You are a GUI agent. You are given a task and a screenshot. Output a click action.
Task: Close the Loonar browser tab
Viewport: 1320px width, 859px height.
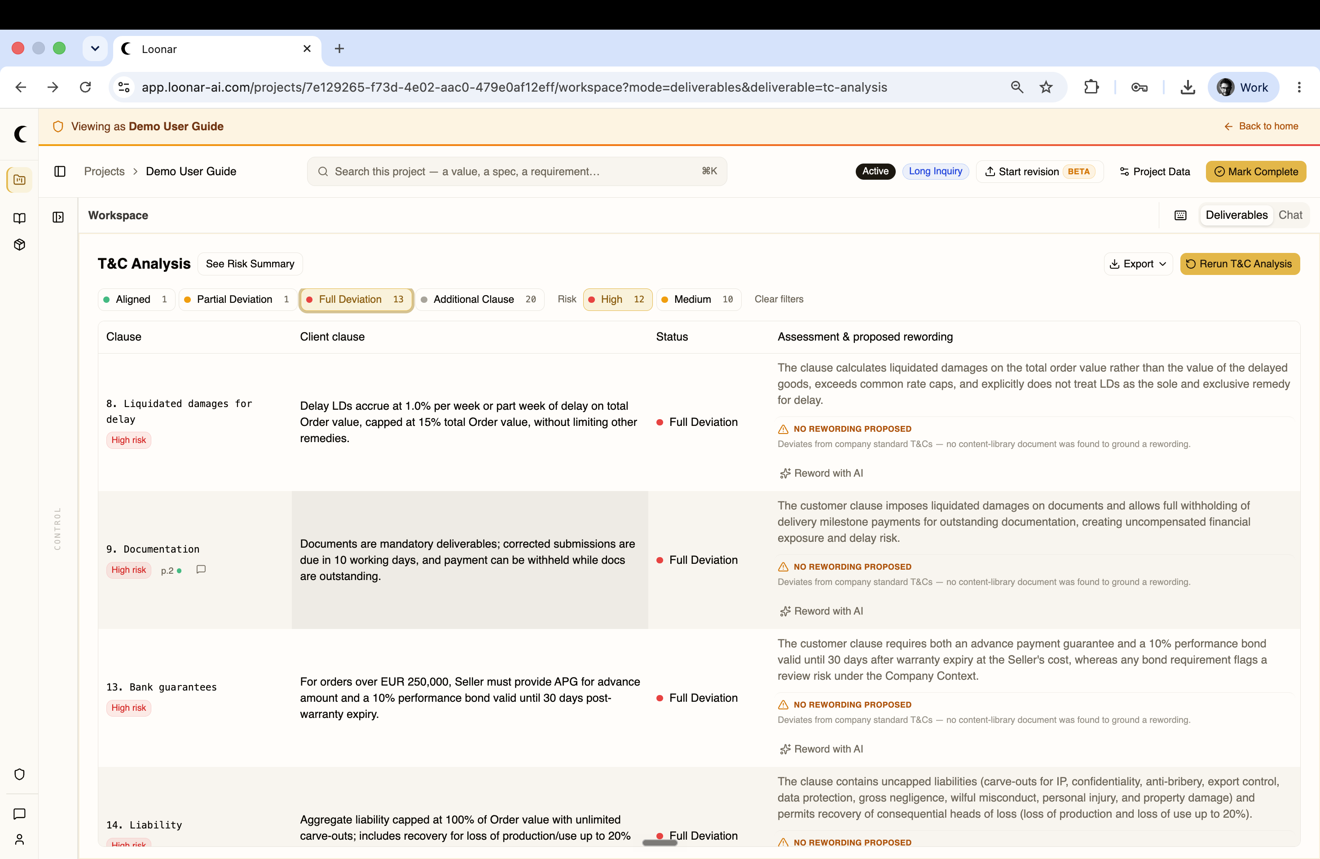point(307,49)
